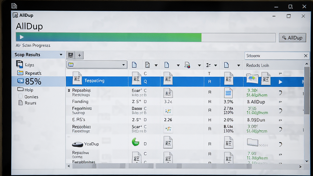Click the '8 AllDup' cell
Viewport: 313px width, 176px height.
pos(256,102)
